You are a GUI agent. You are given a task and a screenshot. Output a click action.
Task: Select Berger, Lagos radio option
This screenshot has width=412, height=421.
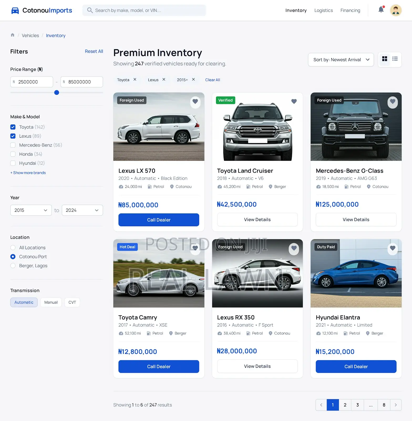pyautogui.click(x=13, y=266)
